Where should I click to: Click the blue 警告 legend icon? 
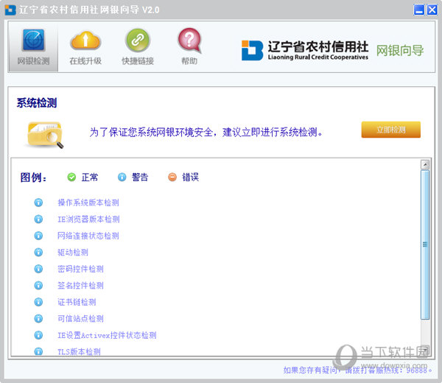pos(122,177)
